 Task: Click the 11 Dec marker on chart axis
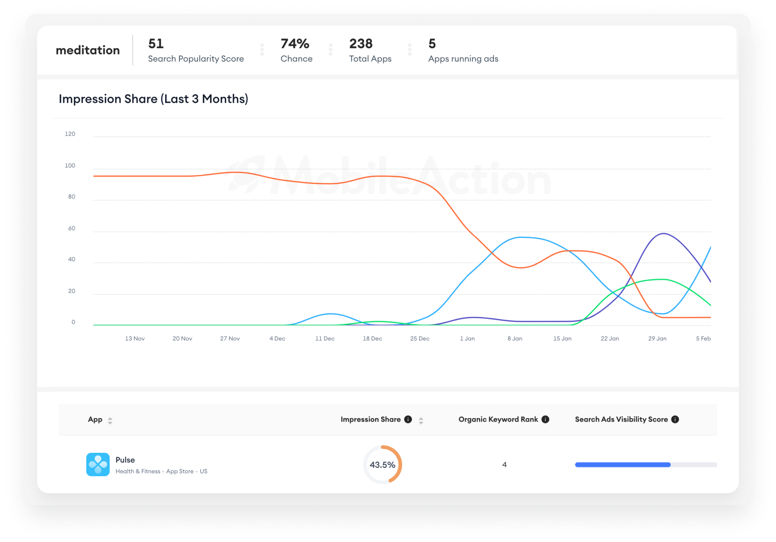pos(325,338)
